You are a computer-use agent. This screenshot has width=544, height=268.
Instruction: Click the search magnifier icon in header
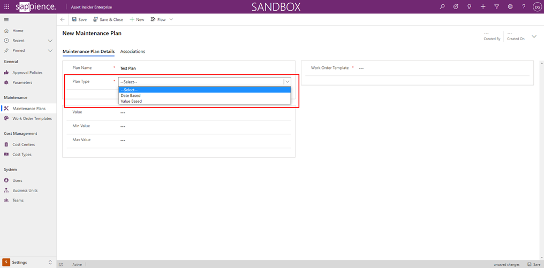pyautogui.click(x=442, y=7)
